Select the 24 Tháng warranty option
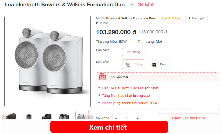This screenshot has height=134, width=222. (133, 52)
